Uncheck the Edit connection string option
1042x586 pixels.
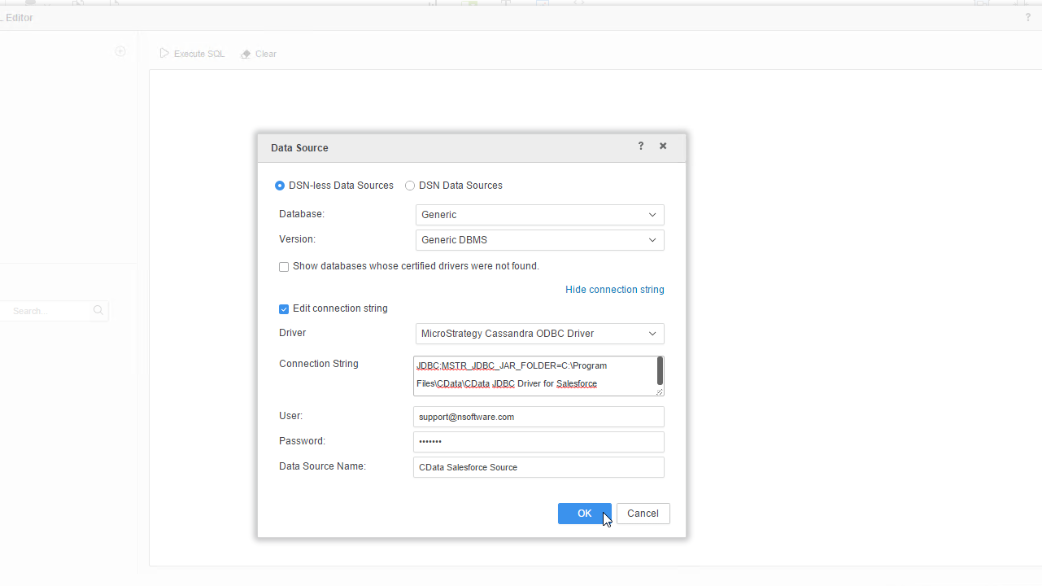(x=283, y=308)
